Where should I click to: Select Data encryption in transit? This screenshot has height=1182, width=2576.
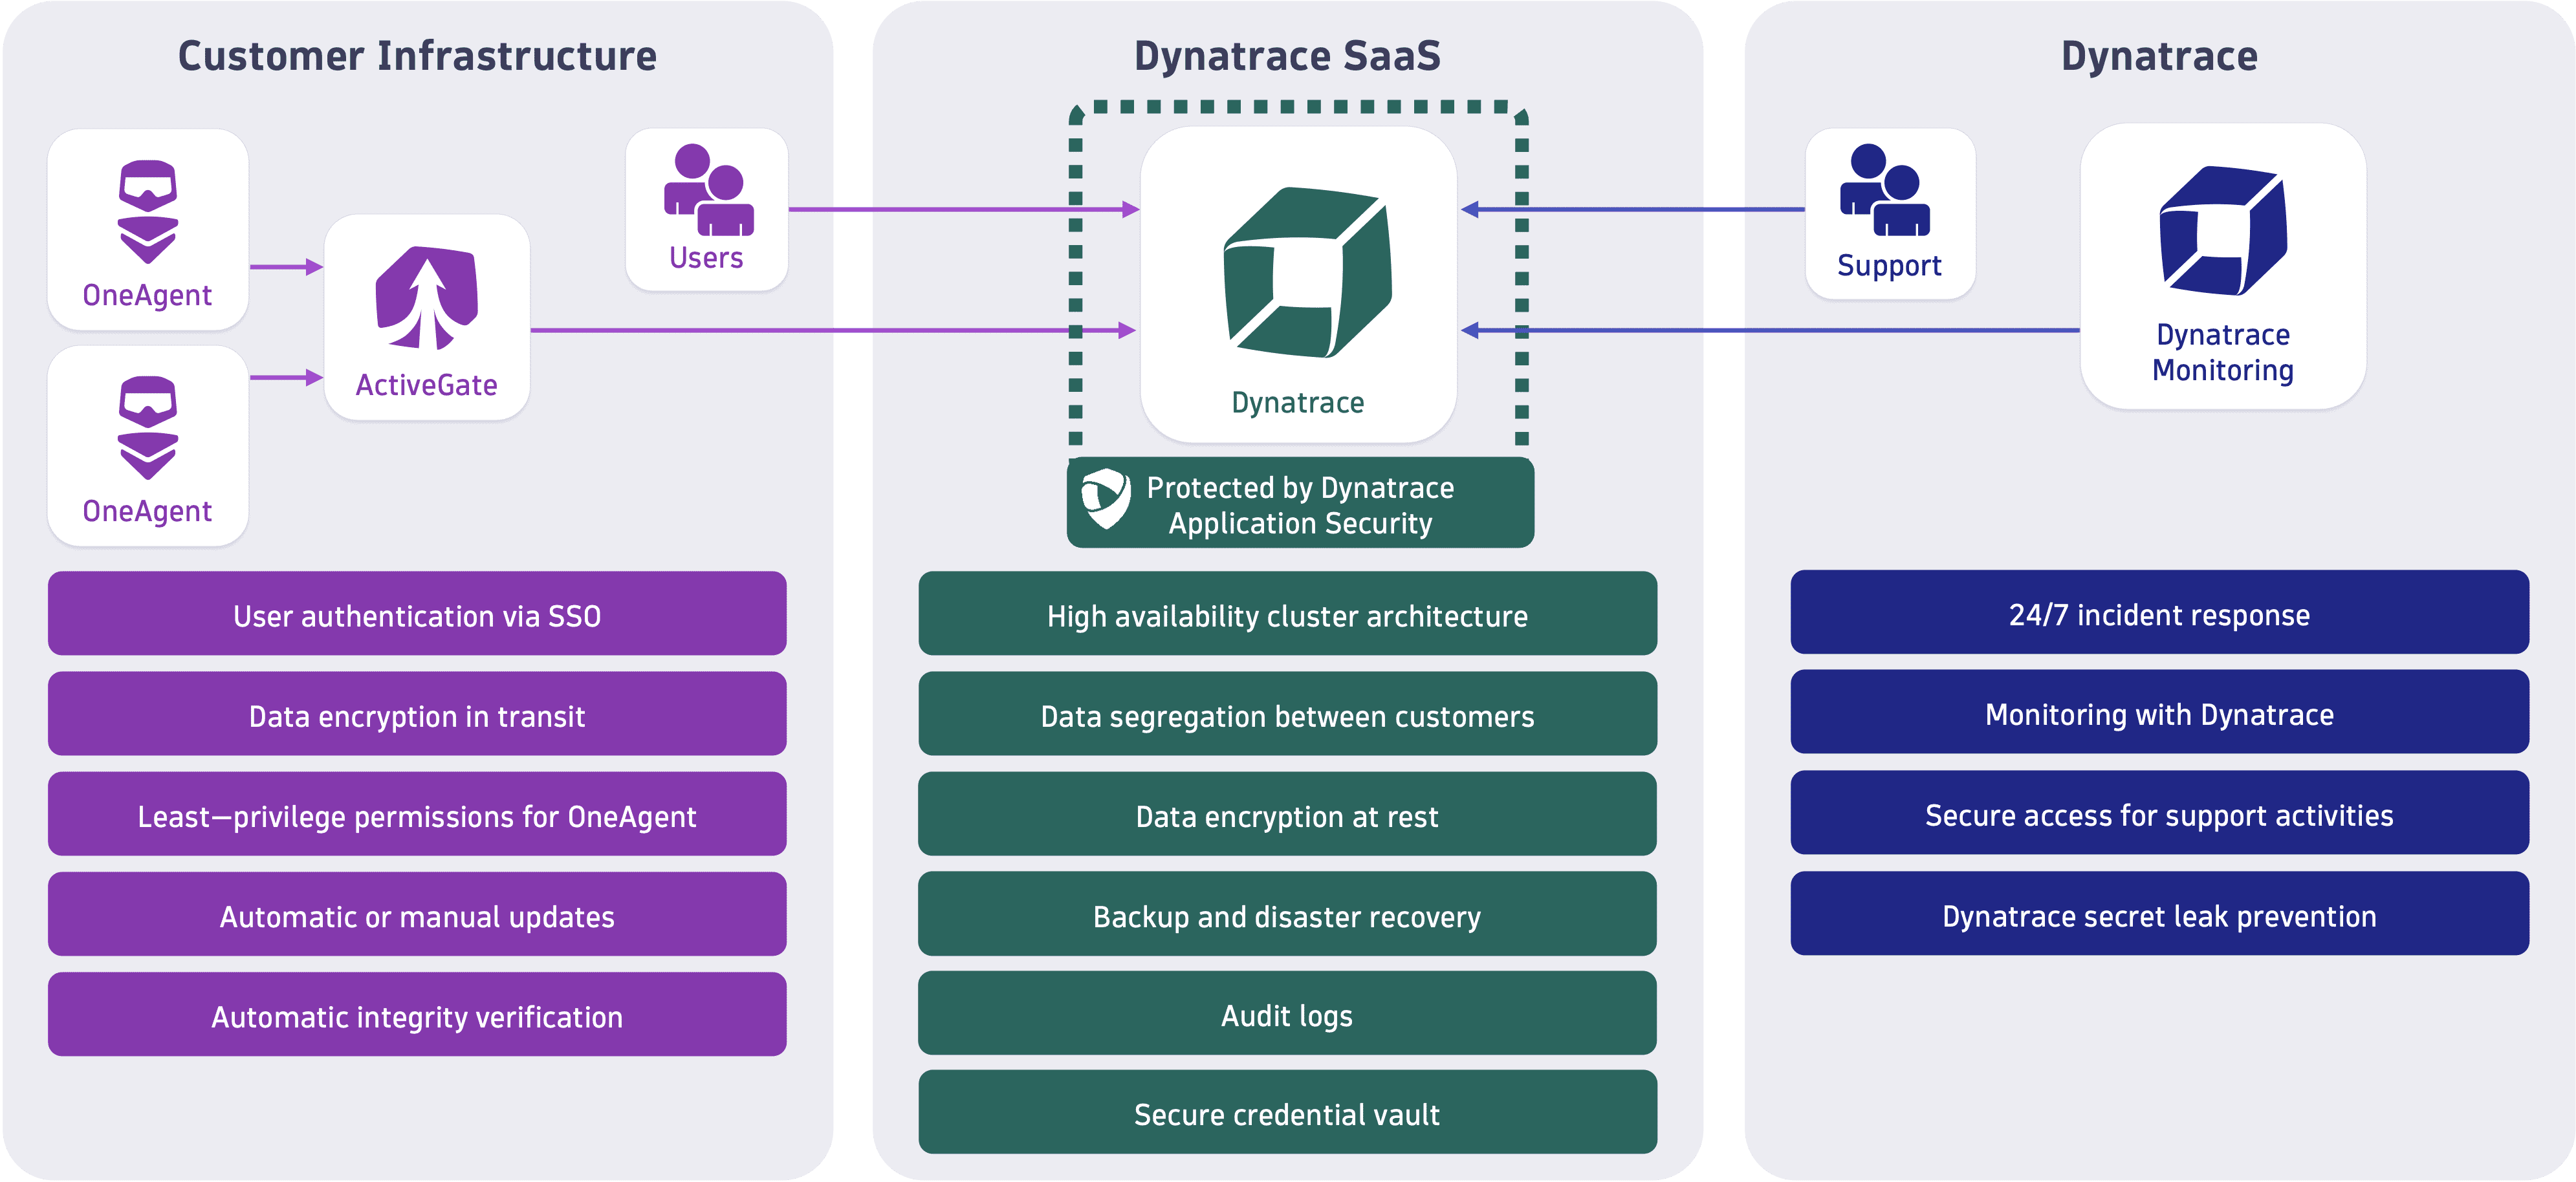click(416, 715)
